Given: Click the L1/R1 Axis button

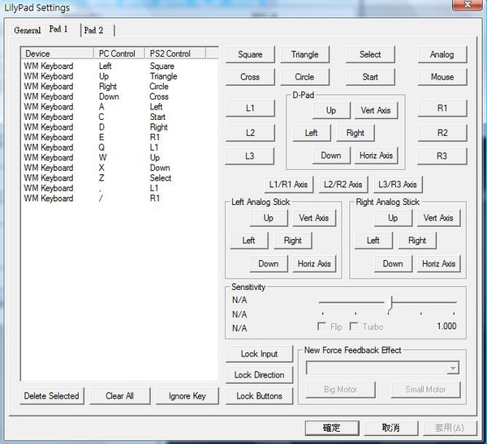Looking at the screenshot, I should pos(289,185).
